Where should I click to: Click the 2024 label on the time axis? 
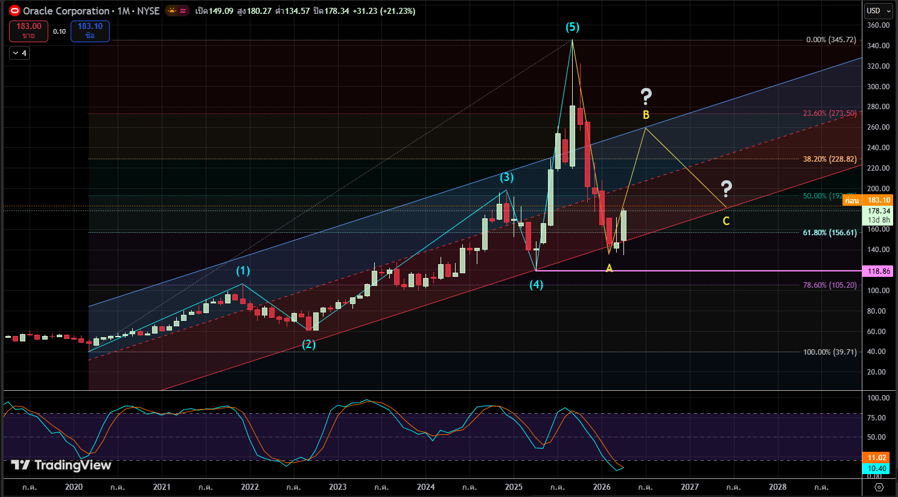coord(426,487)
